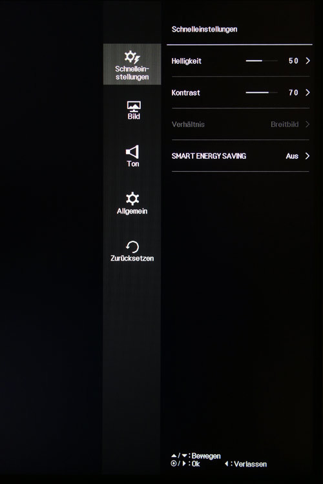Expand the Kontrast setting chevron
Viewport: 323px width, 484px height.
(x=307, y=92)
